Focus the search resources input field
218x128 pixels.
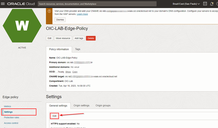point(97,4)
